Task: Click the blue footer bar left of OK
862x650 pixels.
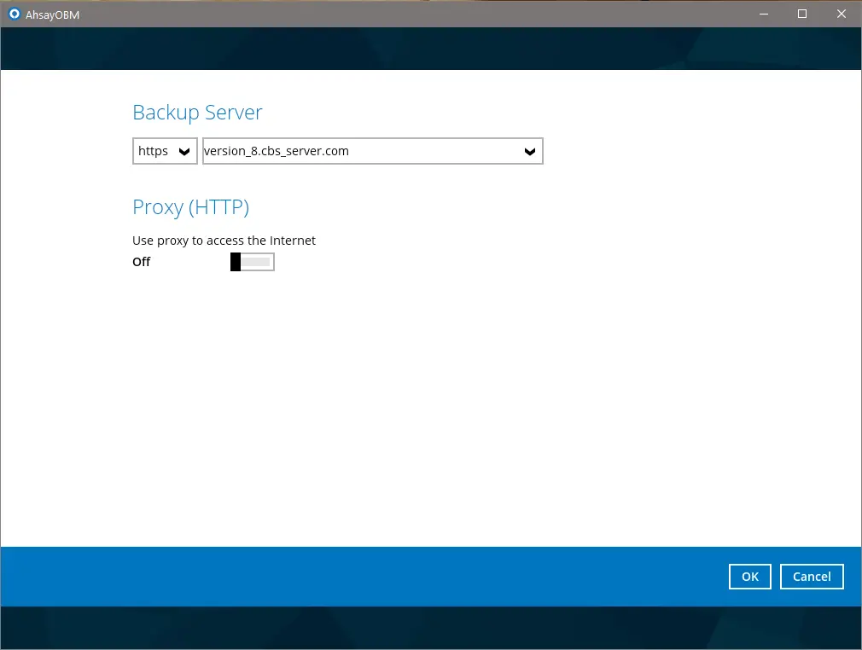Action: [x=358, y=577]
